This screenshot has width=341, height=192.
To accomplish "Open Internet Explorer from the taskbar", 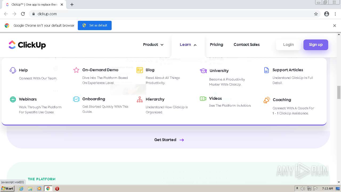I will [x=21, y=189].
